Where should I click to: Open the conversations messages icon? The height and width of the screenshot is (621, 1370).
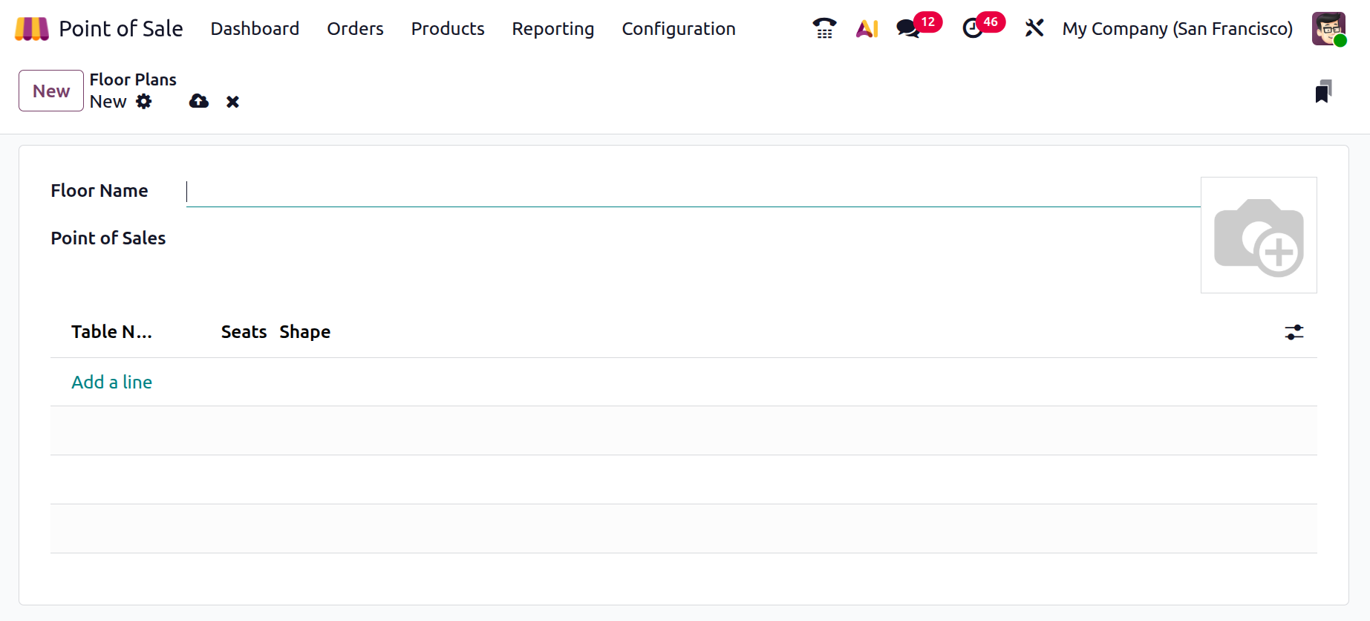907,29
